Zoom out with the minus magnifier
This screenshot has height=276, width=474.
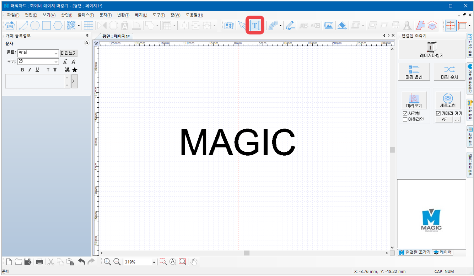coord(117,262)
